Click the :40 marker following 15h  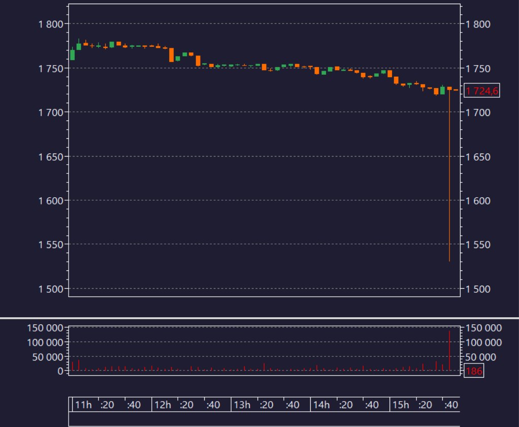451,405
